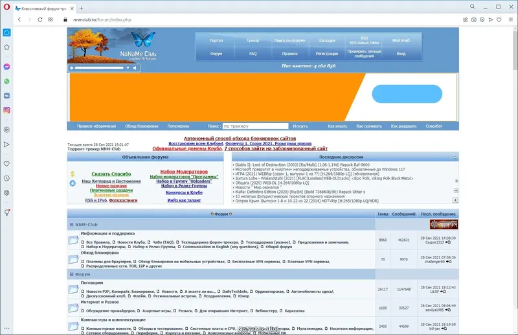Viewport: 518px width, 335px height.
Task: Open VK from the Opera sidebar
Action: [6, 95]
